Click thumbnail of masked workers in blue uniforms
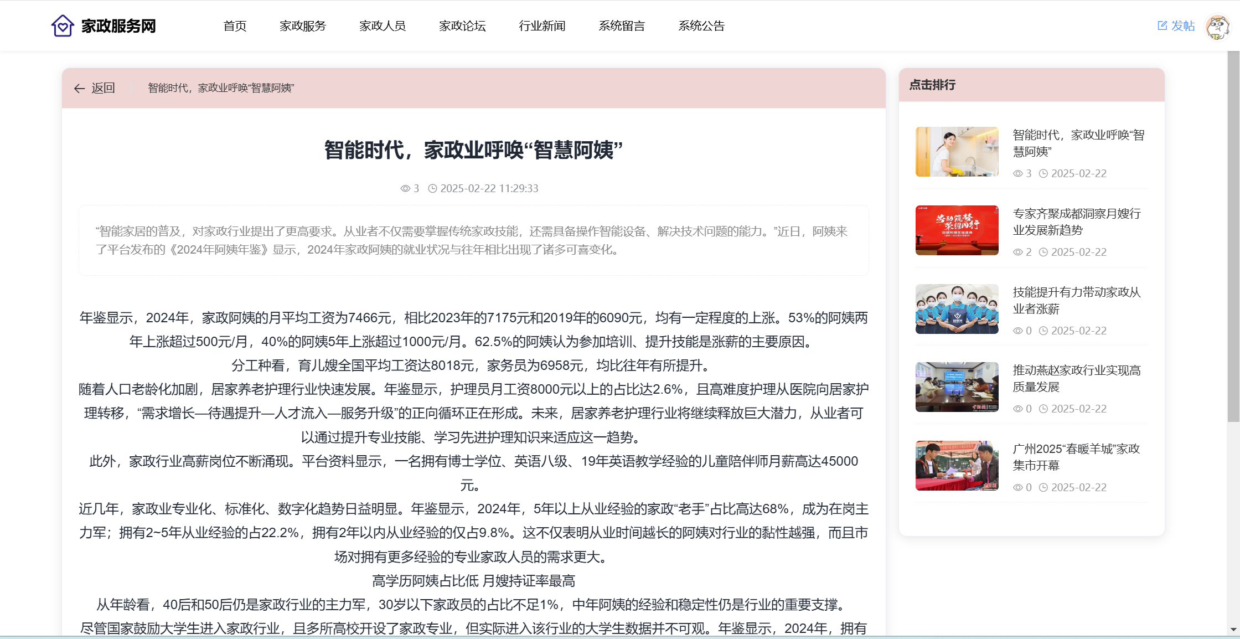Image resolution: width=1240 pixels, height=639 pixels. click(x=957, y=309)
